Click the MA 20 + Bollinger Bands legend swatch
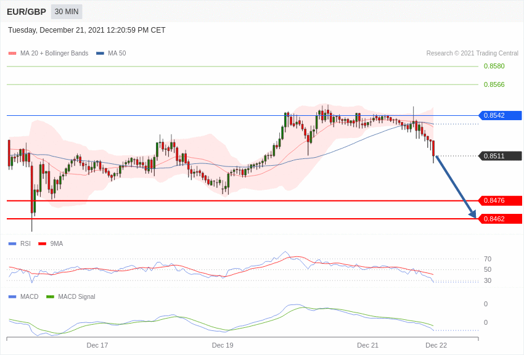 (x=12, y=54)
